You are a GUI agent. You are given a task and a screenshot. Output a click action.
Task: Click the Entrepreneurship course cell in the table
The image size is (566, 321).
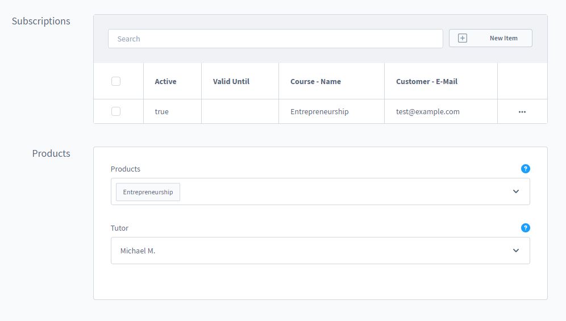click(319, 111)
